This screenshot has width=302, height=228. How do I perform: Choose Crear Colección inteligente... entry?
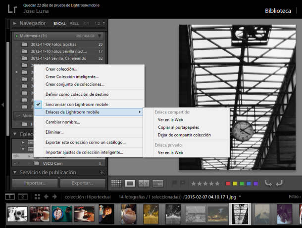click(72, 76)
